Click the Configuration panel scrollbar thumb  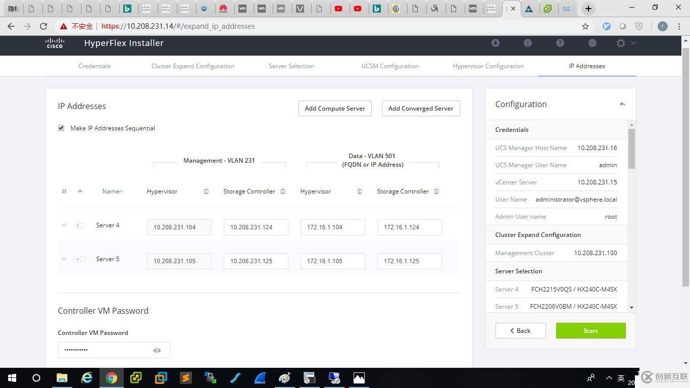tap(631, 149)
